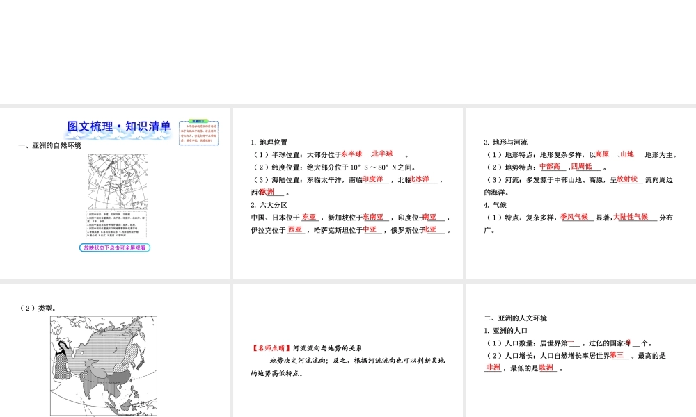Select the heading 4. 气候
Image resolution: width=696 pixels, height=417 pixels.
(x=496, y=205)
